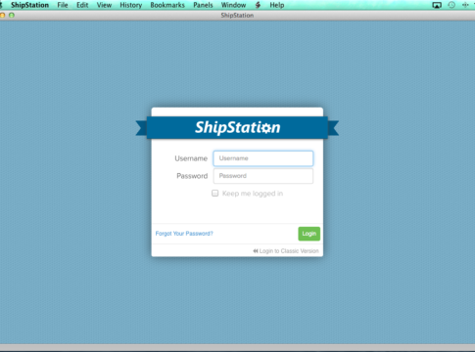Click the rewind arrows icon before Classic Version
Screen dimensions: 475x352
[x=256, y=251]
